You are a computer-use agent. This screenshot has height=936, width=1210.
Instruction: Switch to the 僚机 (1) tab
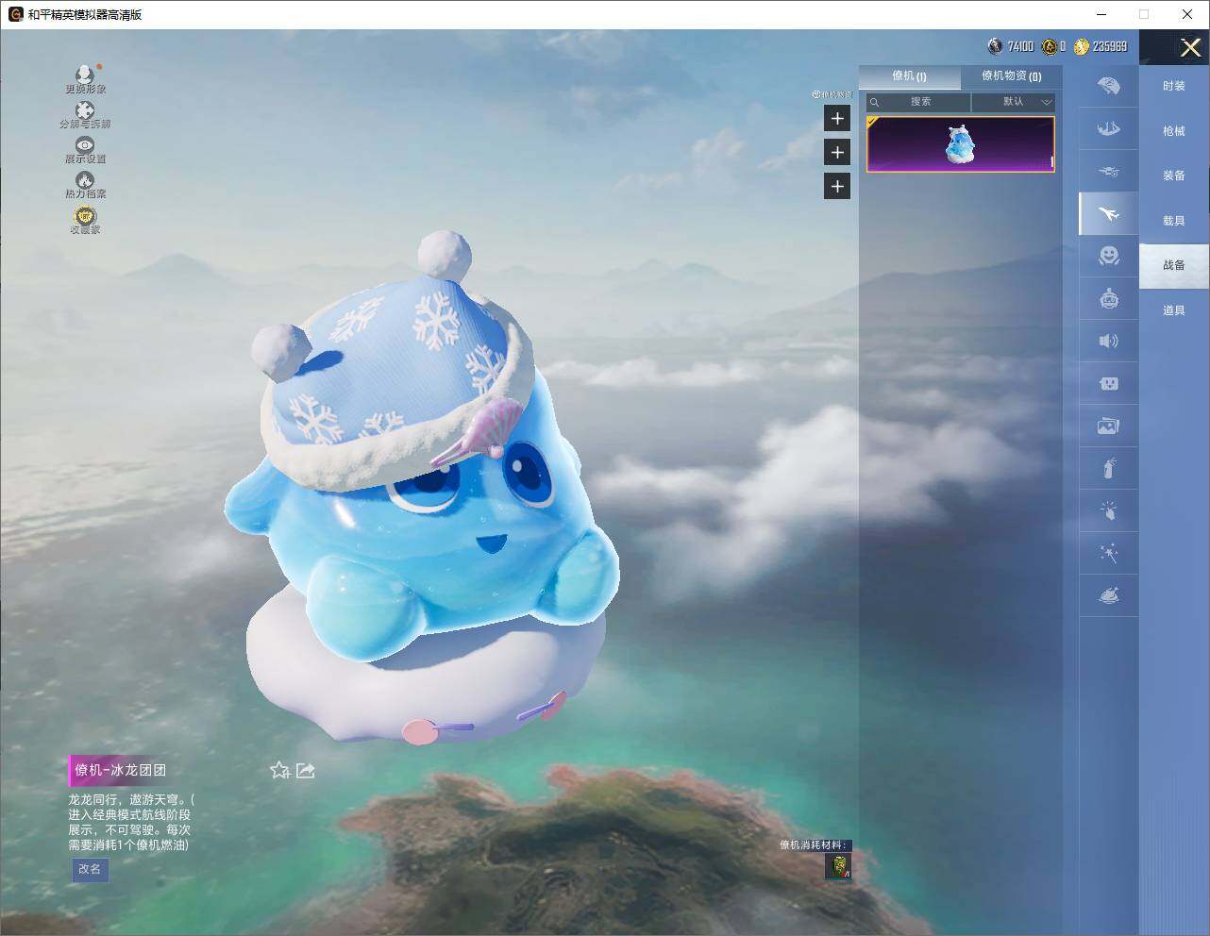909,76
